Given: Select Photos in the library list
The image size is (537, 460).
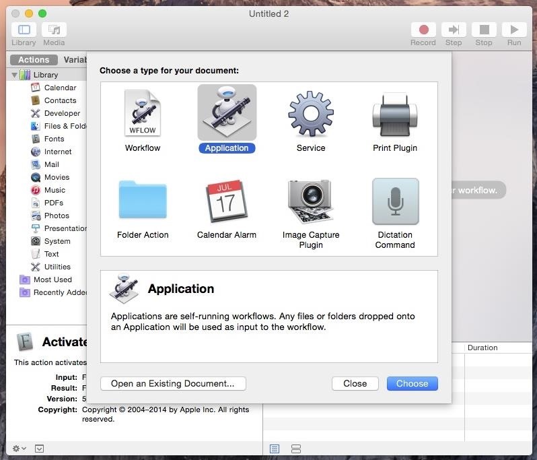Looking at the screenshot, I should (x=50, y=216).
